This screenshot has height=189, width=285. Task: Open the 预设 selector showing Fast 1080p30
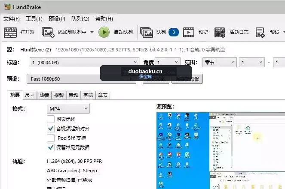81,79
